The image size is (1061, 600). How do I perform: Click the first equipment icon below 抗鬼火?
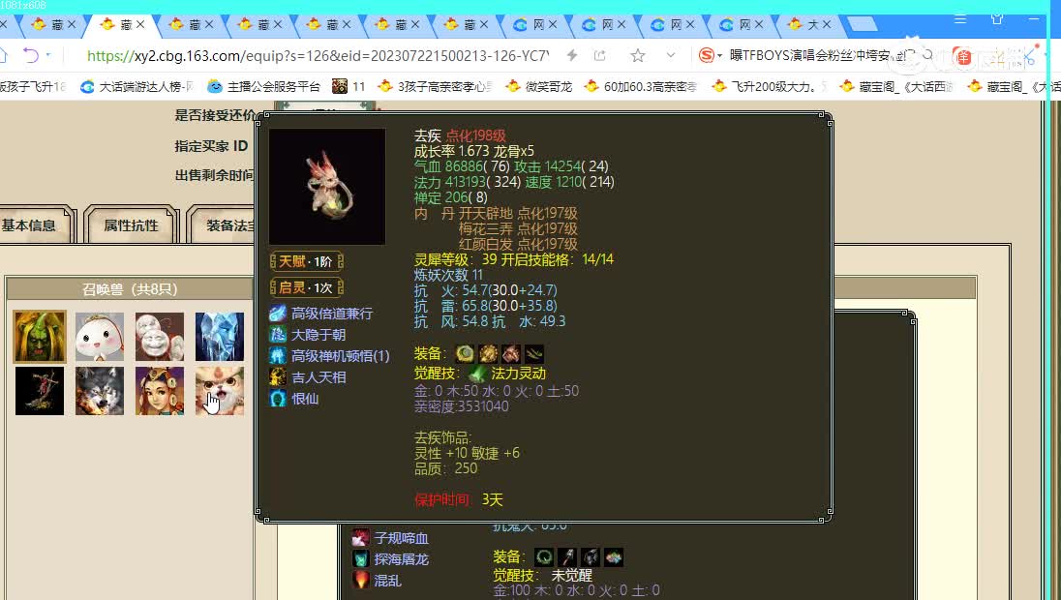(x=544, y=556)
